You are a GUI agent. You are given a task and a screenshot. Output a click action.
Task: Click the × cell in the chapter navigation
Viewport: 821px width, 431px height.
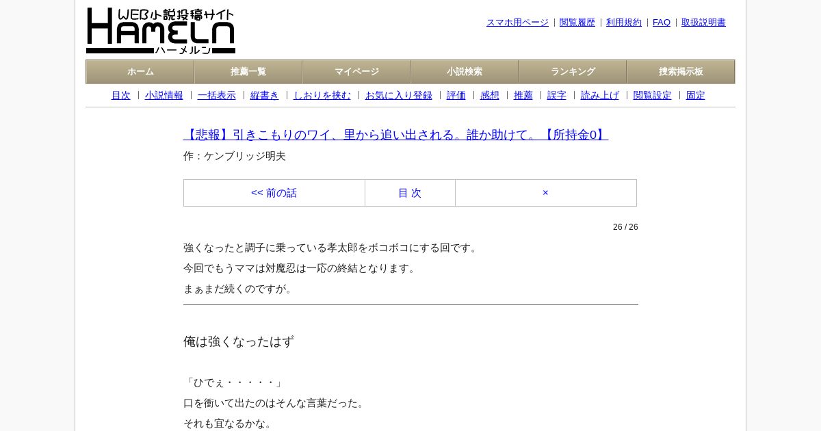tap(546, 193)
